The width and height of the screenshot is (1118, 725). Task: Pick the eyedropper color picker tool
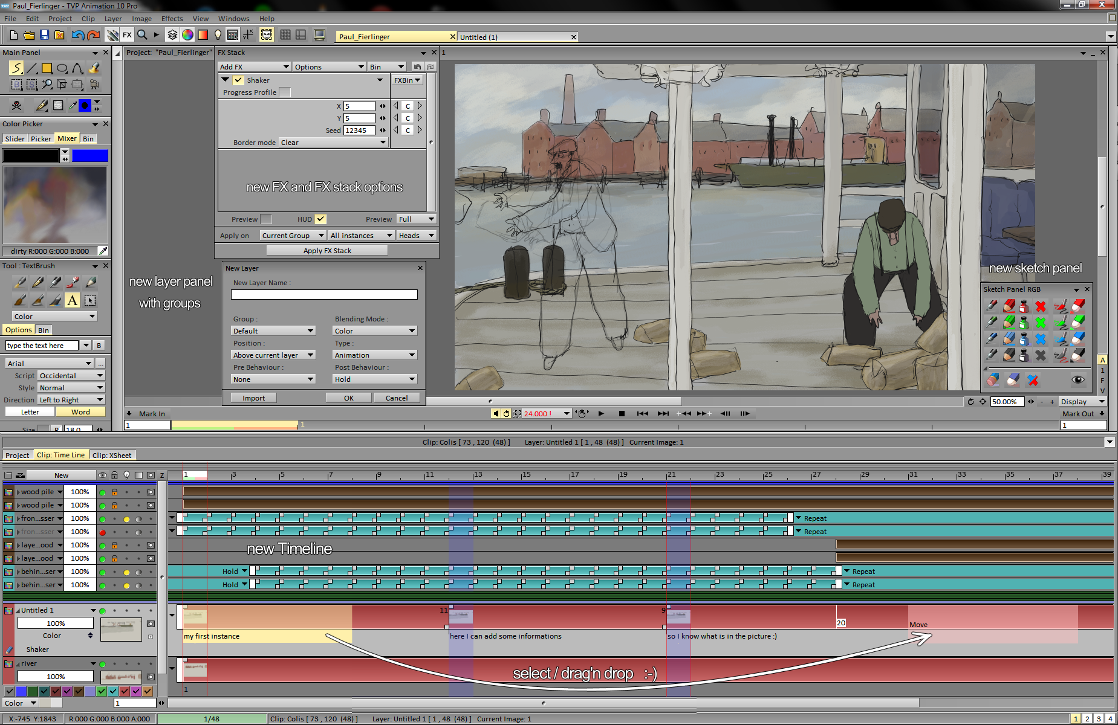pos(72,106)
